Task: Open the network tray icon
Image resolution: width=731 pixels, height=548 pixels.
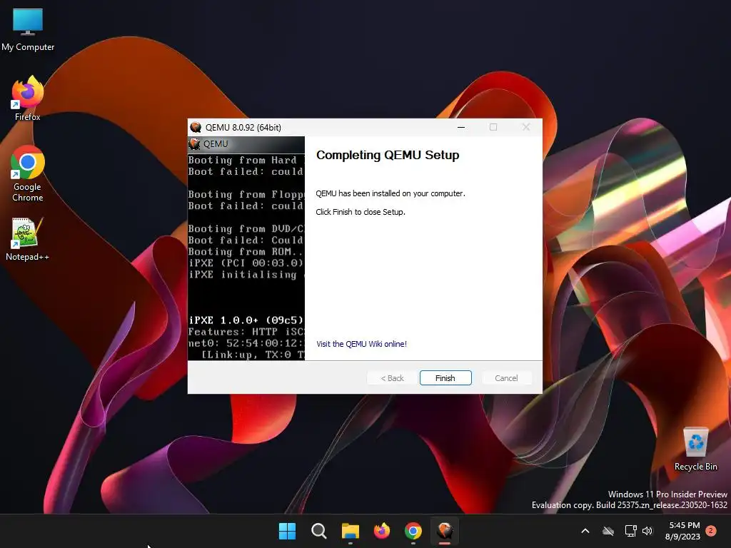Action: pos(630,531)
